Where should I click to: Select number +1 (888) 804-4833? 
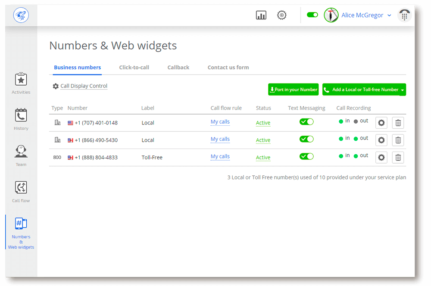click(x=96, y=157)
